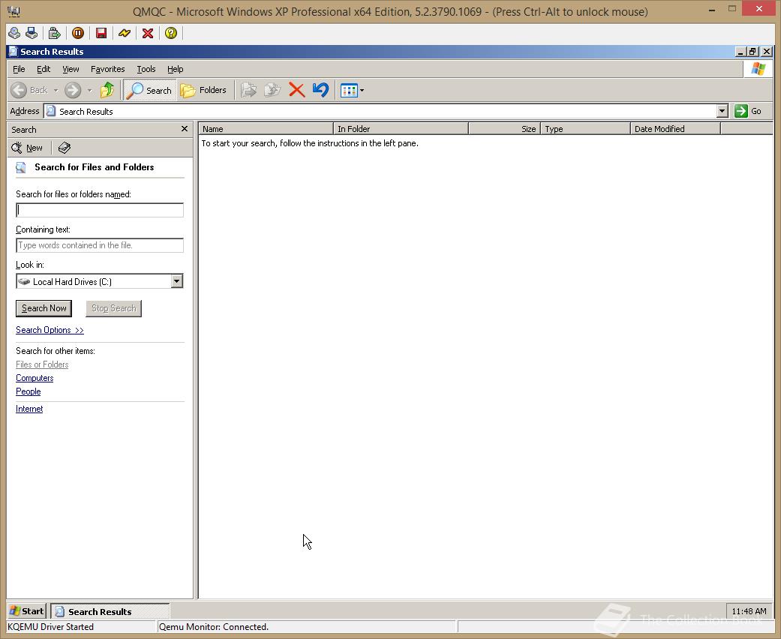Sort by the Size column header

505,129
